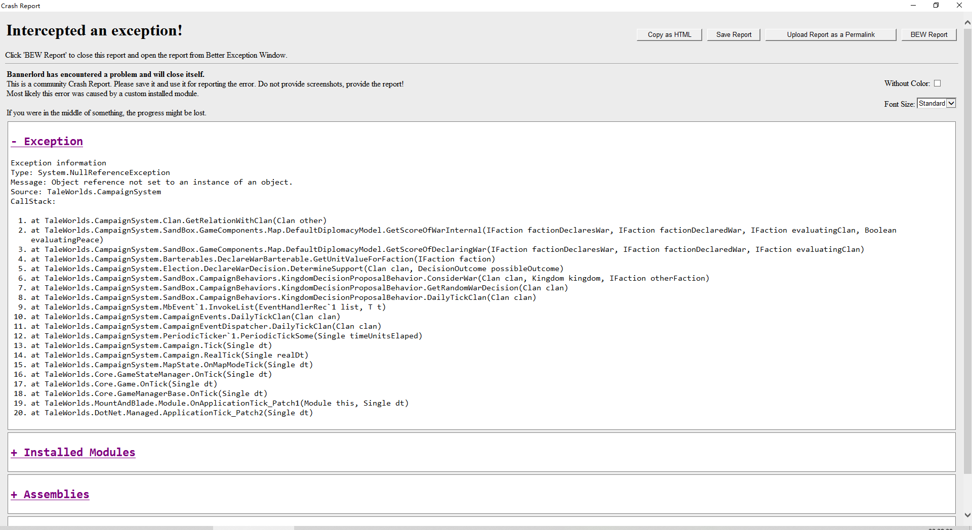
Task: Close the Crash Report window
Action: click(x=959, y=6)
